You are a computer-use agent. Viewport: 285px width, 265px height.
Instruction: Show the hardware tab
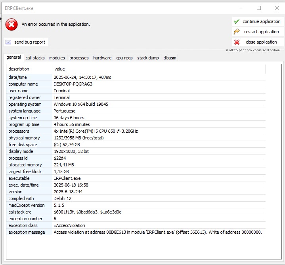(102, 58)
